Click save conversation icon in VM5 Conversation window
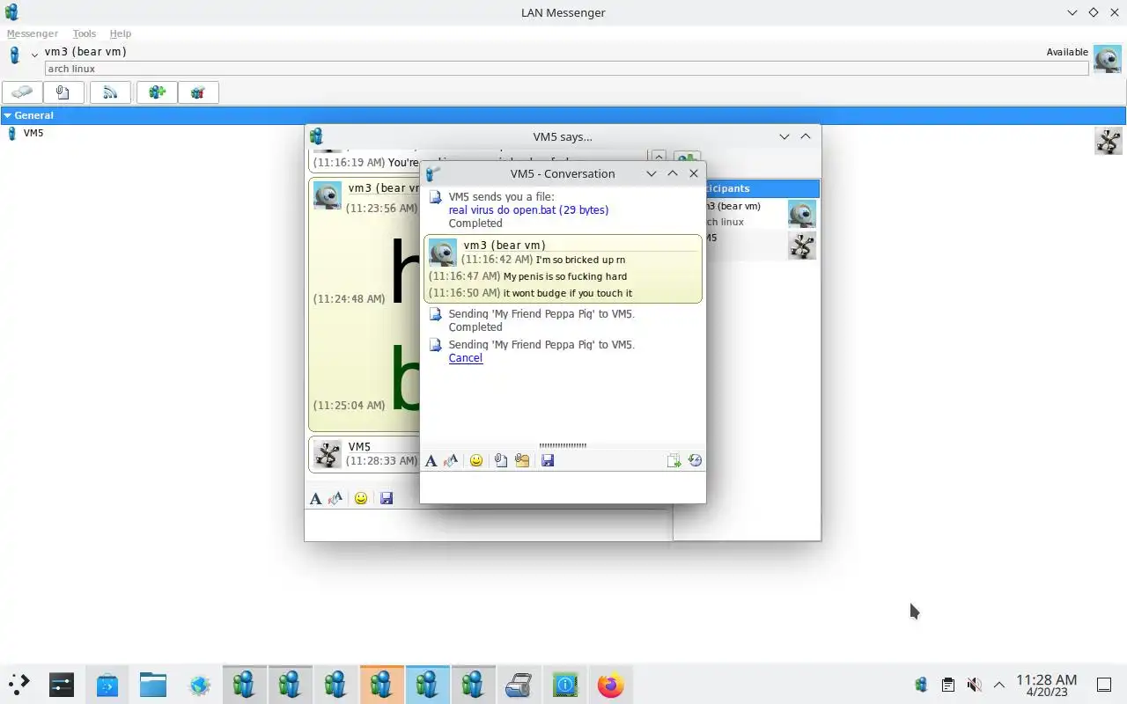 click(548, 460)
